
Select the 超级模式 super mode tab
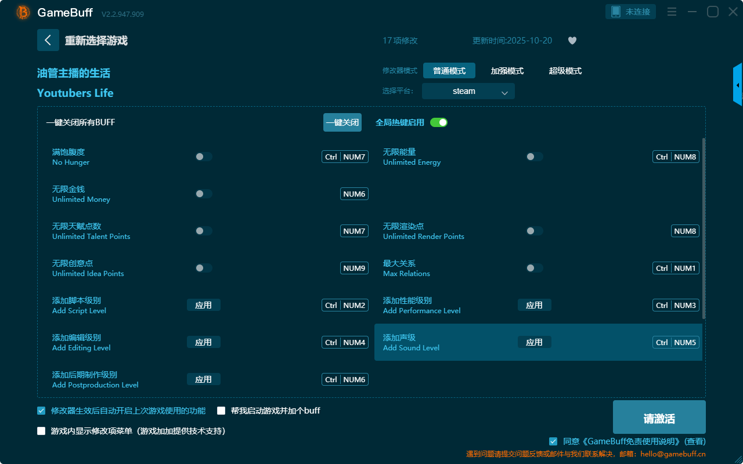pyautogui.click(x=565, y=71)
